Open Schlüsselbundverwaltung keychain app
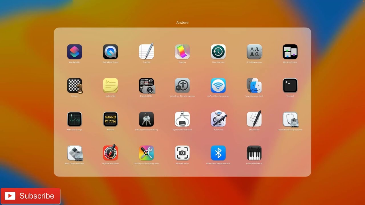The width and height of the screenshot is (365, 205). [x=146, y=119]
